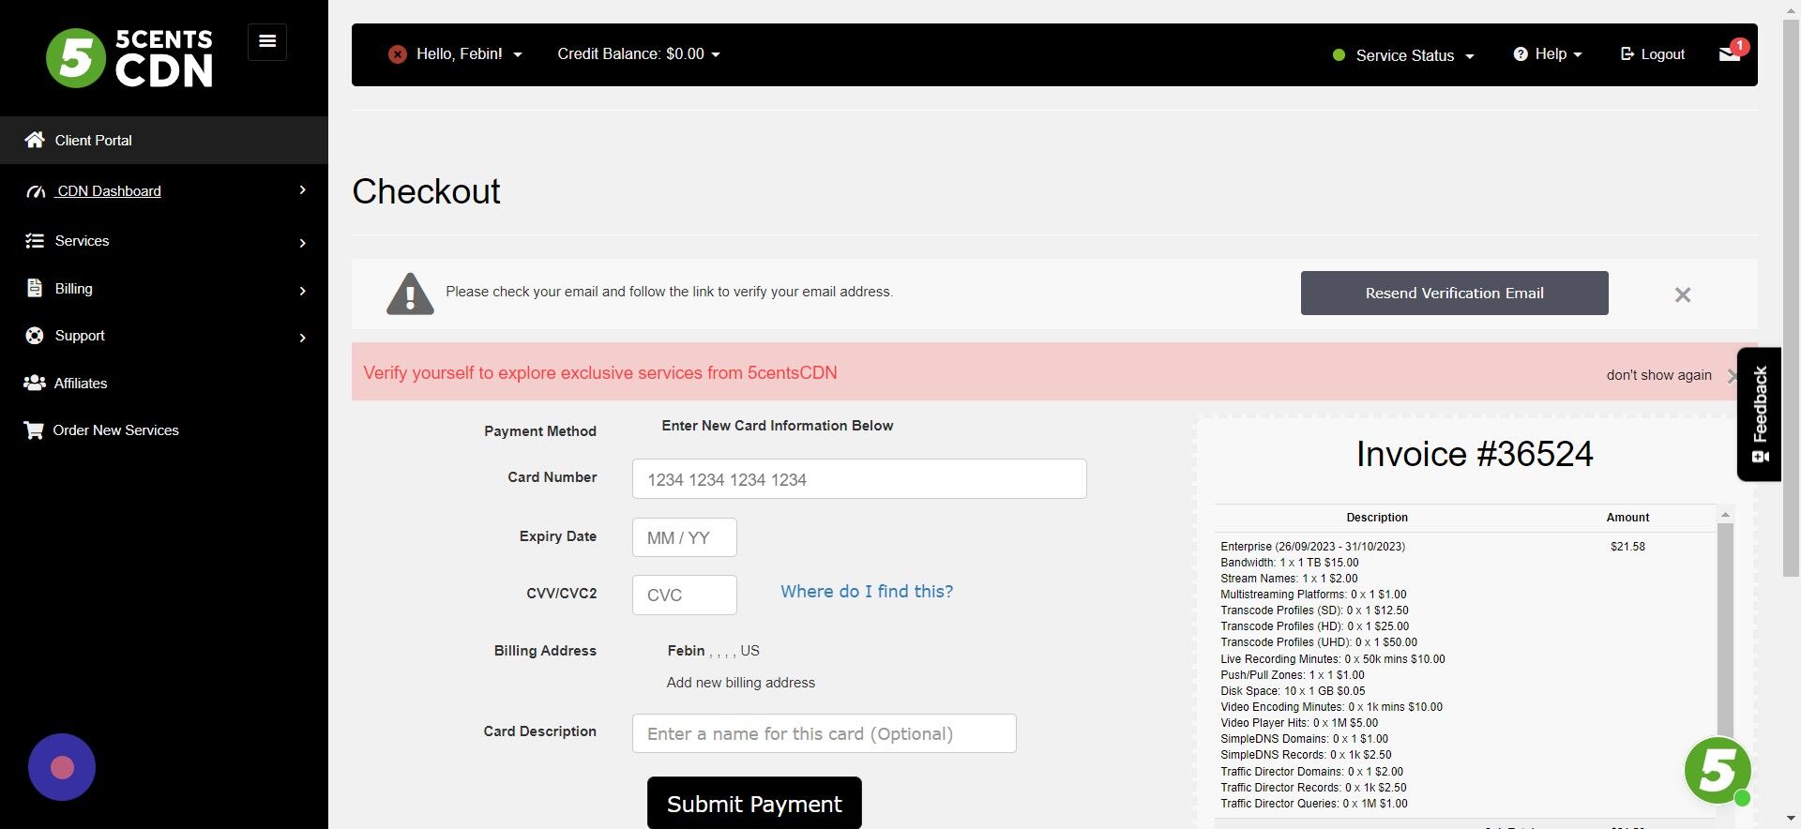Click green service status indicator
This screenshot has width=1801, height=829.
pos(1339,55)
